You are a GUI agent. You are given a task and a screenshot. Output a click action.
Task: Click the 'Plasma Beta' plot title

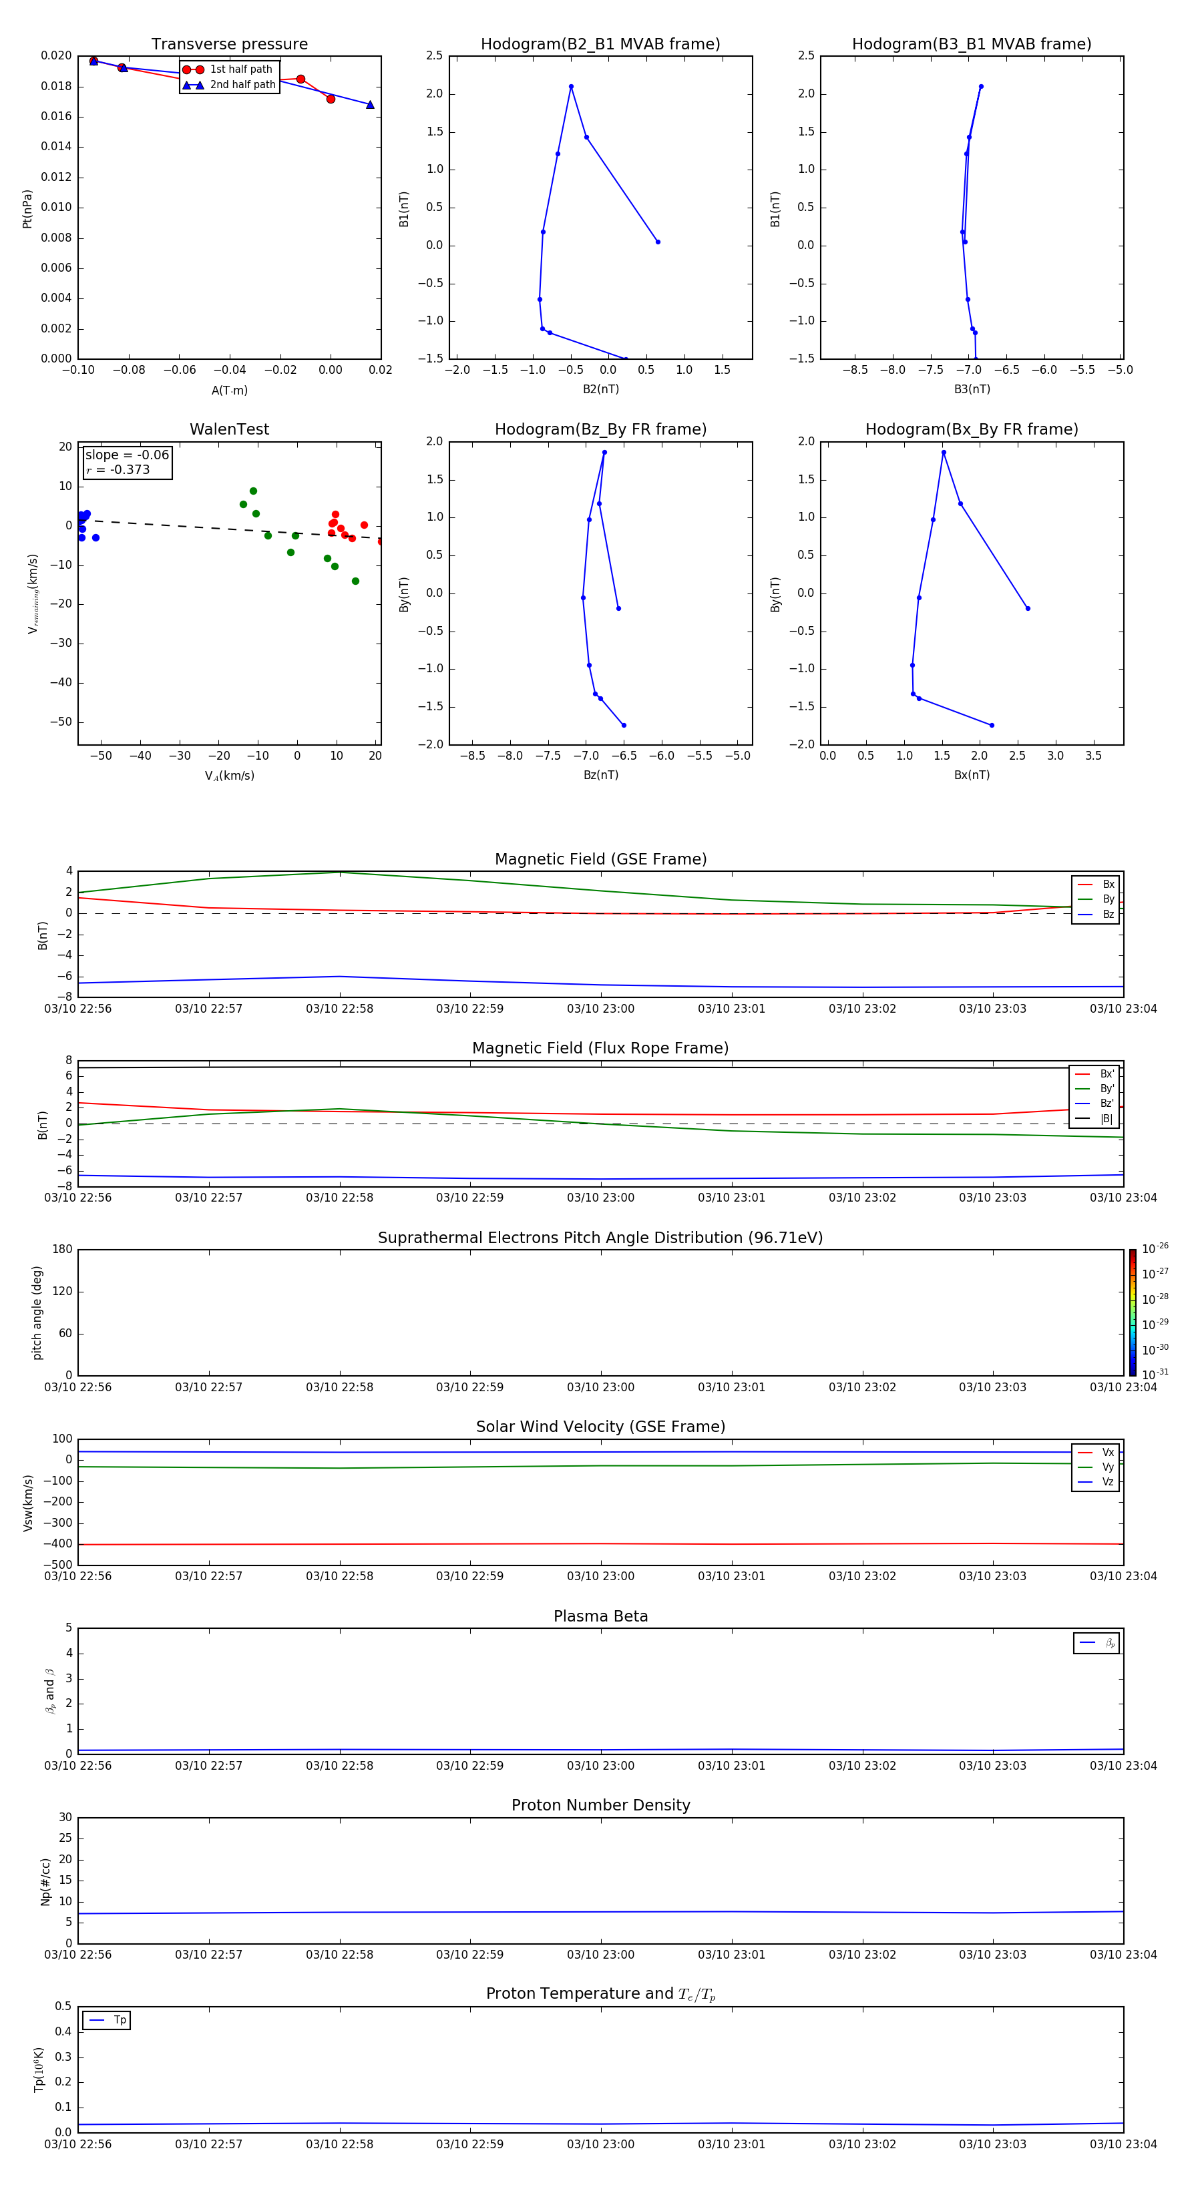600,1616
